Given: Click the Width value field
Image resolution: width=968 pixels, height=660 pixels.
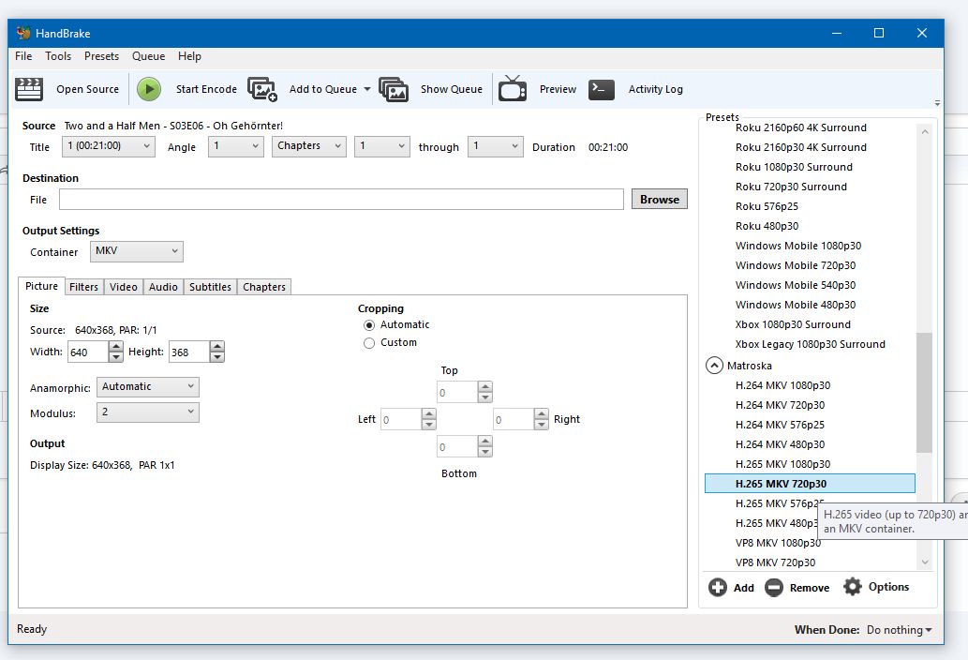Looking at the screenshot, I should (x=88, y=352).
